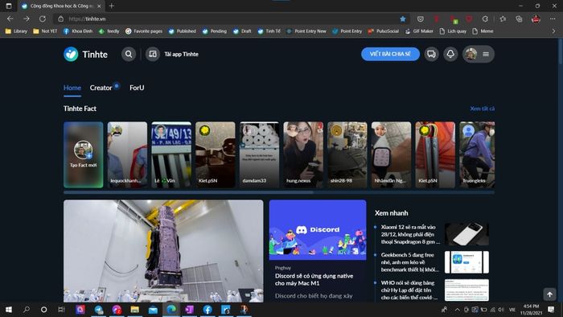
Task: Switch to the Creator tab
Action: [101, 88]
